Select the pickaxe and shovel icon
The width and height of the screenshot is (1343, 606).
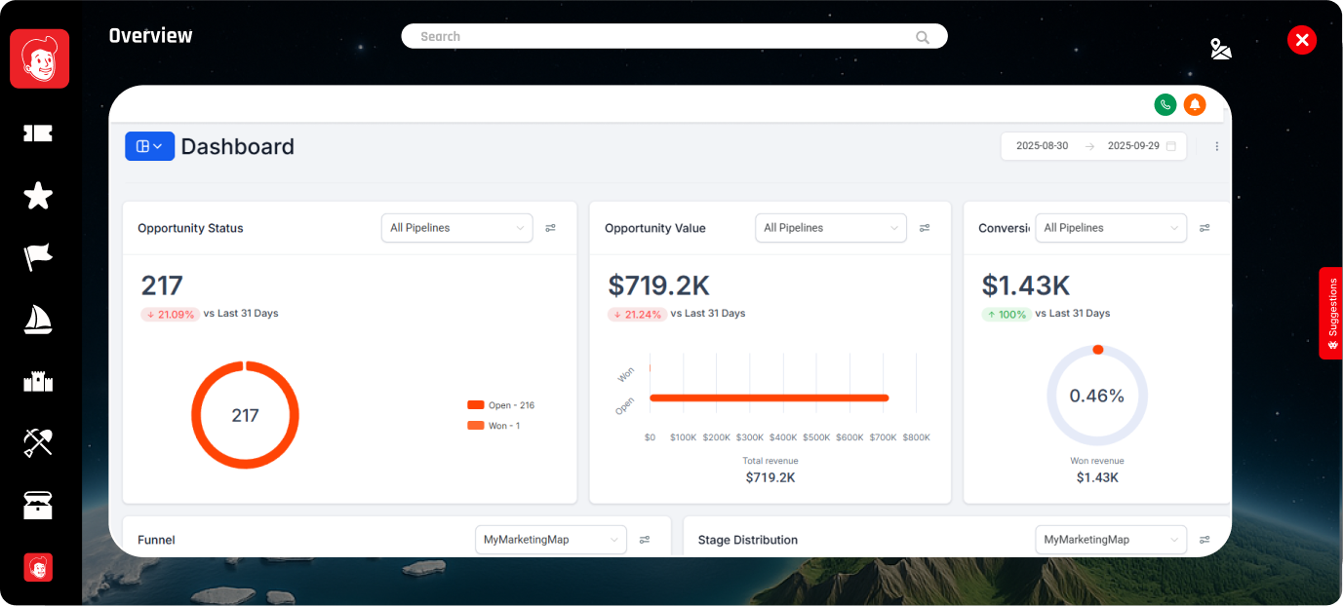tap(38, 442)
